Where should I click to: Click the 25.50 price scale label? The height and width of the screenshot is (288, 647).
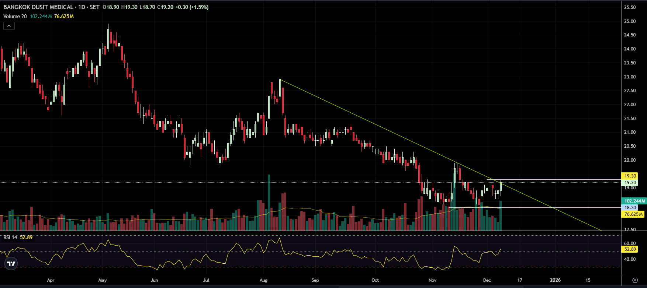click(x=630, y=7)
